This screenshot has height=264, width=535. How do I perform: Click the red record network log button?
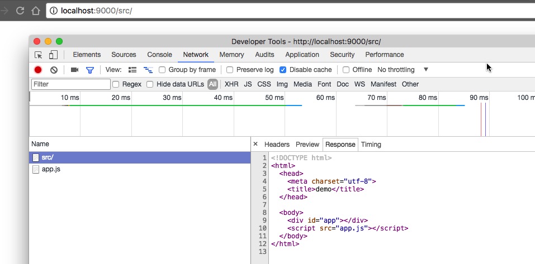pos(38,70)
